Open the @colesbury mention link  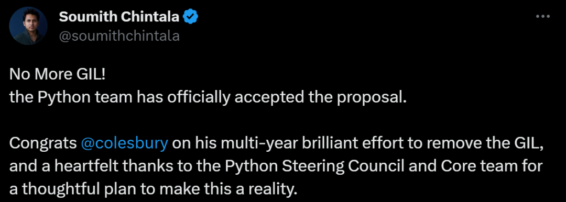(x=125, y=143)
